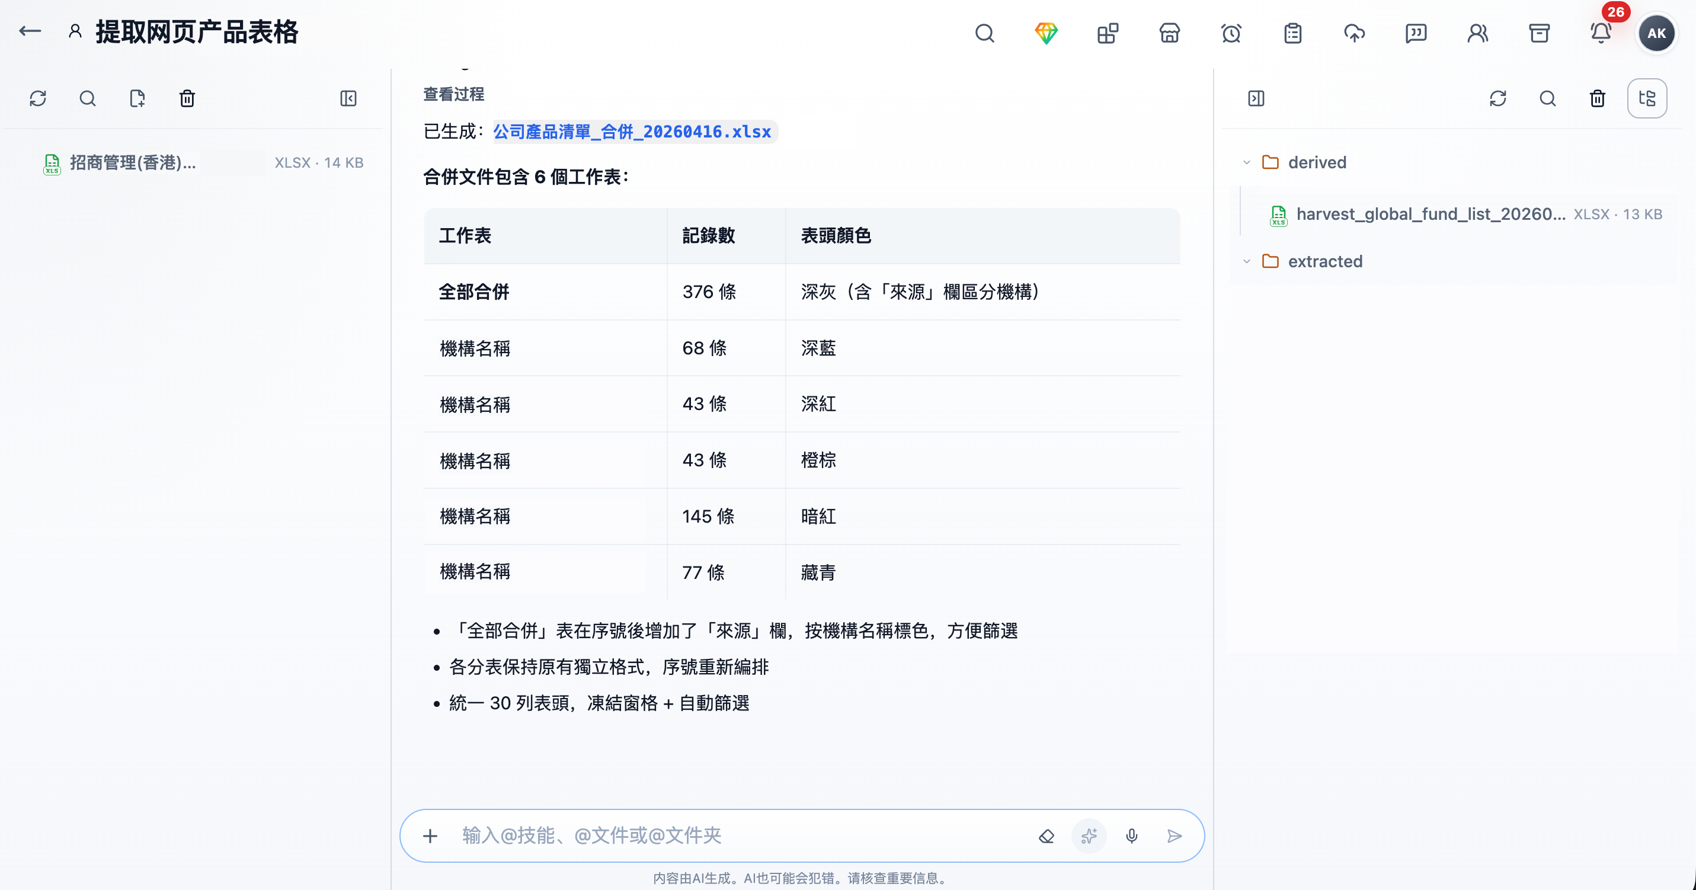This screenshot has width=1696, height=890.
Task: Open the alarm clock scheduled tasks icon
Action: coord(1231,33)
